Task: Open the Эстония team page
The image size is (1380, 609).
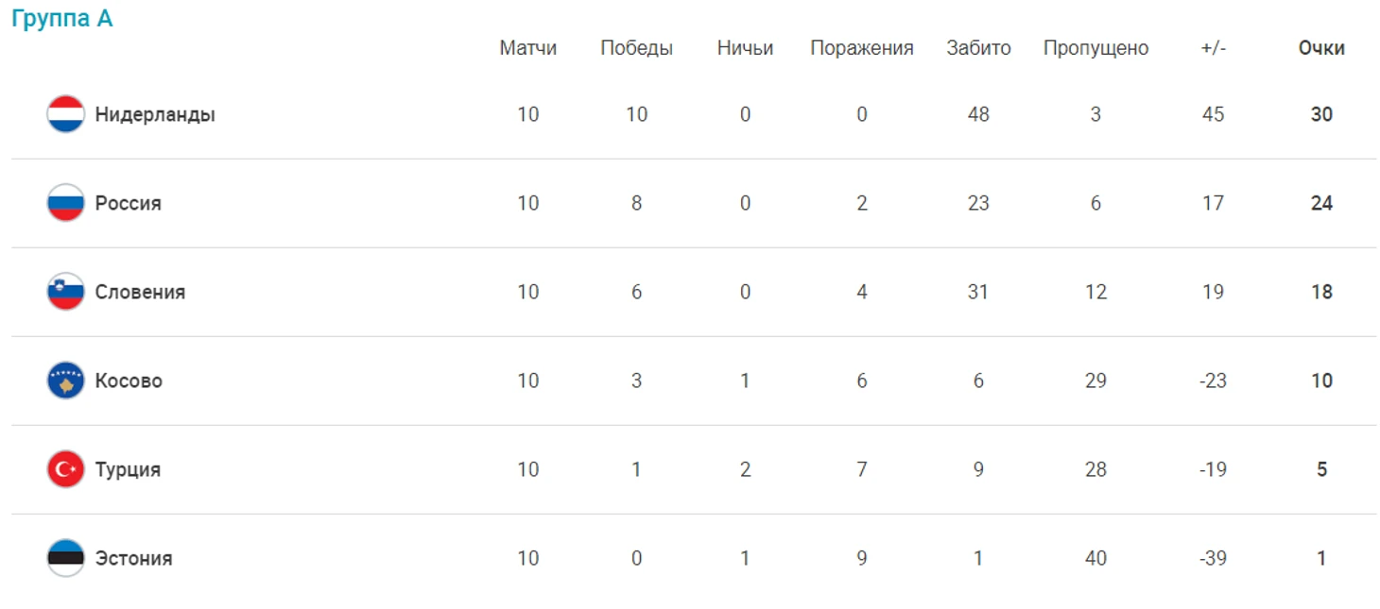Action: point(133,558)
